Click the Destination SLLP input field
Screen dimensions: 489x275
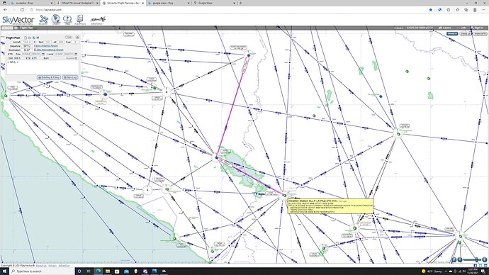[x=27, y=50]
